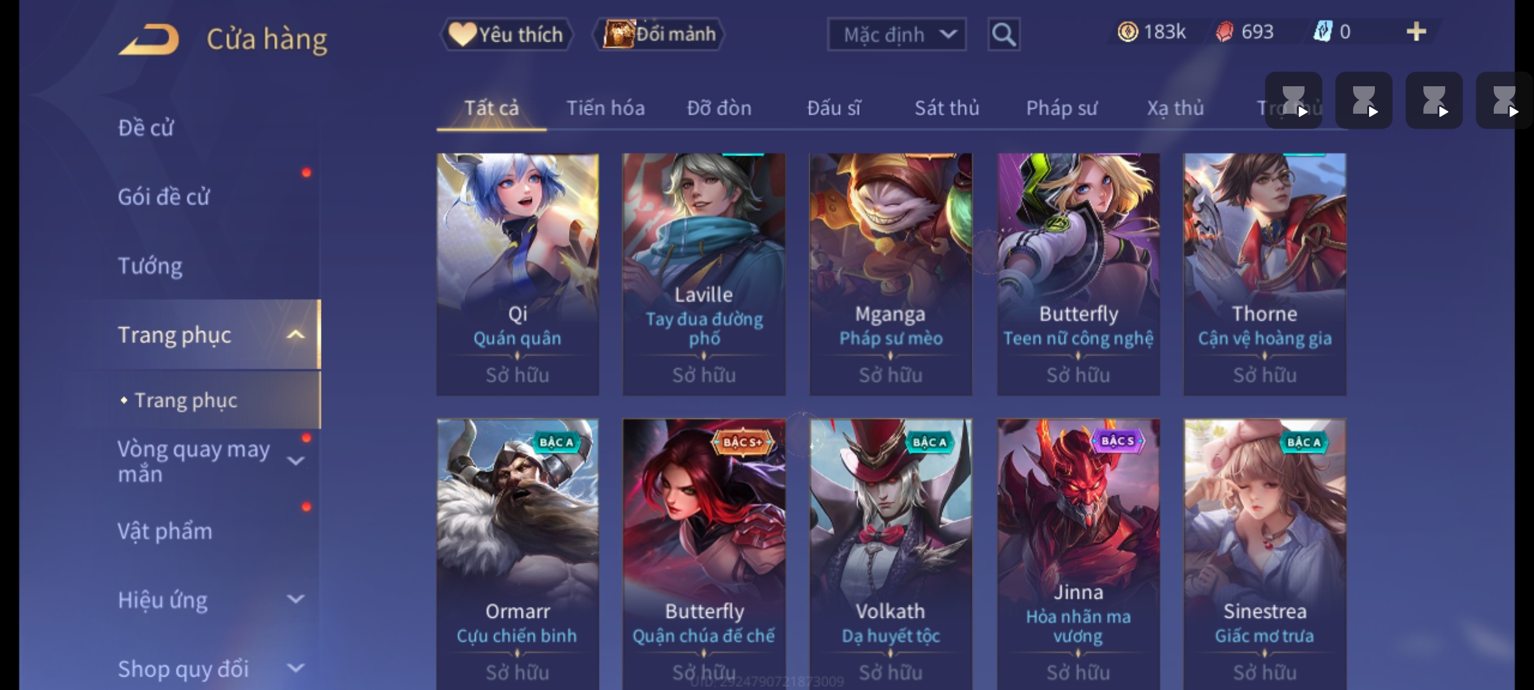Open the Mặc định sort dropdown
The width and height of the screenshot is (1534, 690).
pyautogui.click(x=897, y=34)
